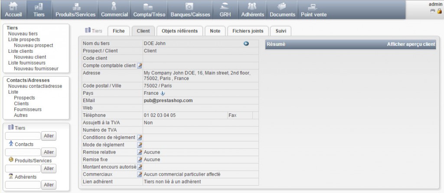The height and width of the screenshot is (193, 444).
Task: Click the back arrow next to DOE John
Action: (x=246, y=44)
